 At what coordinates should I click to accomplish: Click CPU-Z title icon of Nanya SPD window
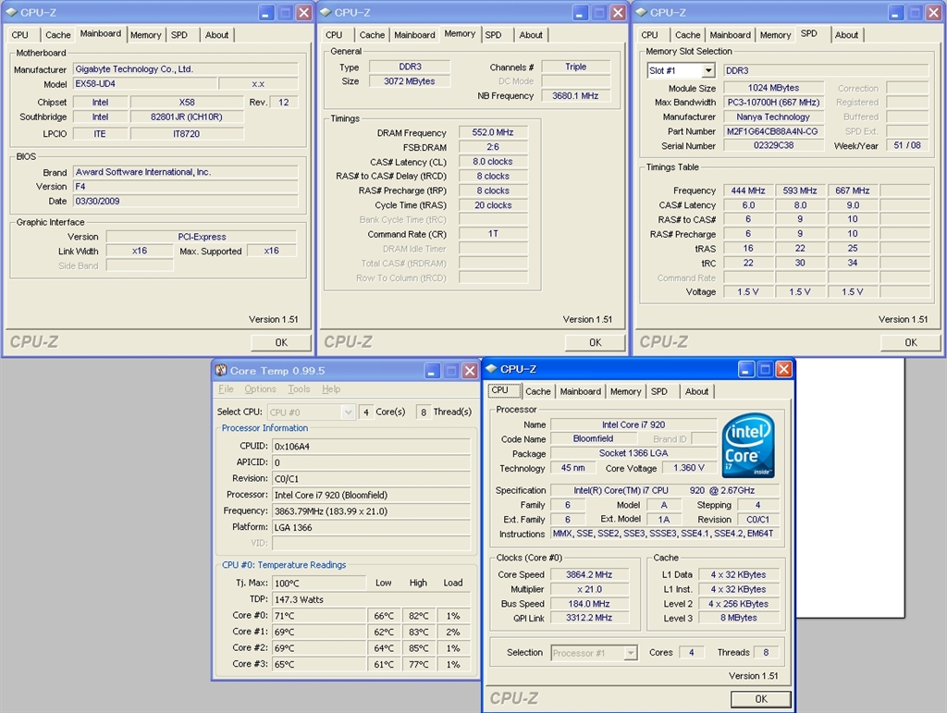(641, 12)
